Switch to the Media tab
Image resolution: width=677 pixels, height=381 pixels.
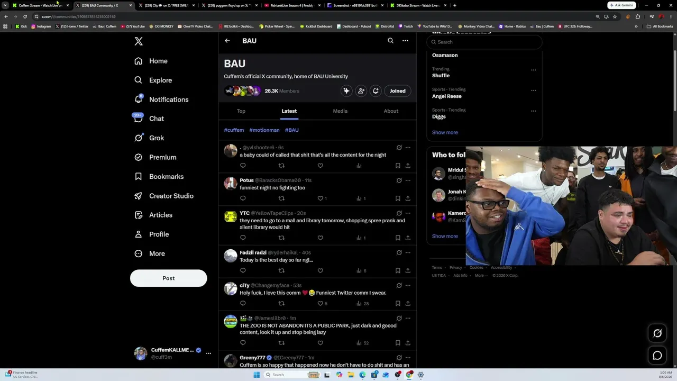pos(340,111)
